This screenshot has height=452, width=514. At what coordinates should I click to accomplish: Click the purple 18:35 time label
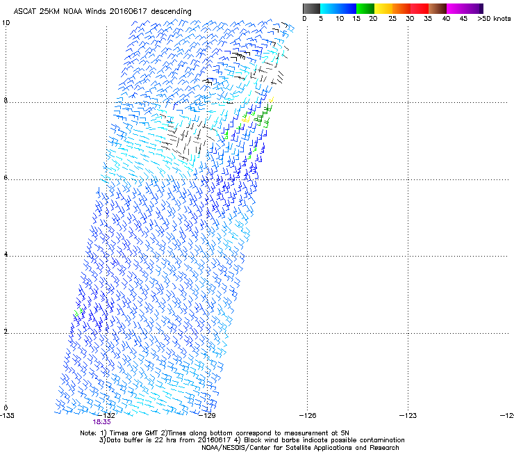click(101, 422)
